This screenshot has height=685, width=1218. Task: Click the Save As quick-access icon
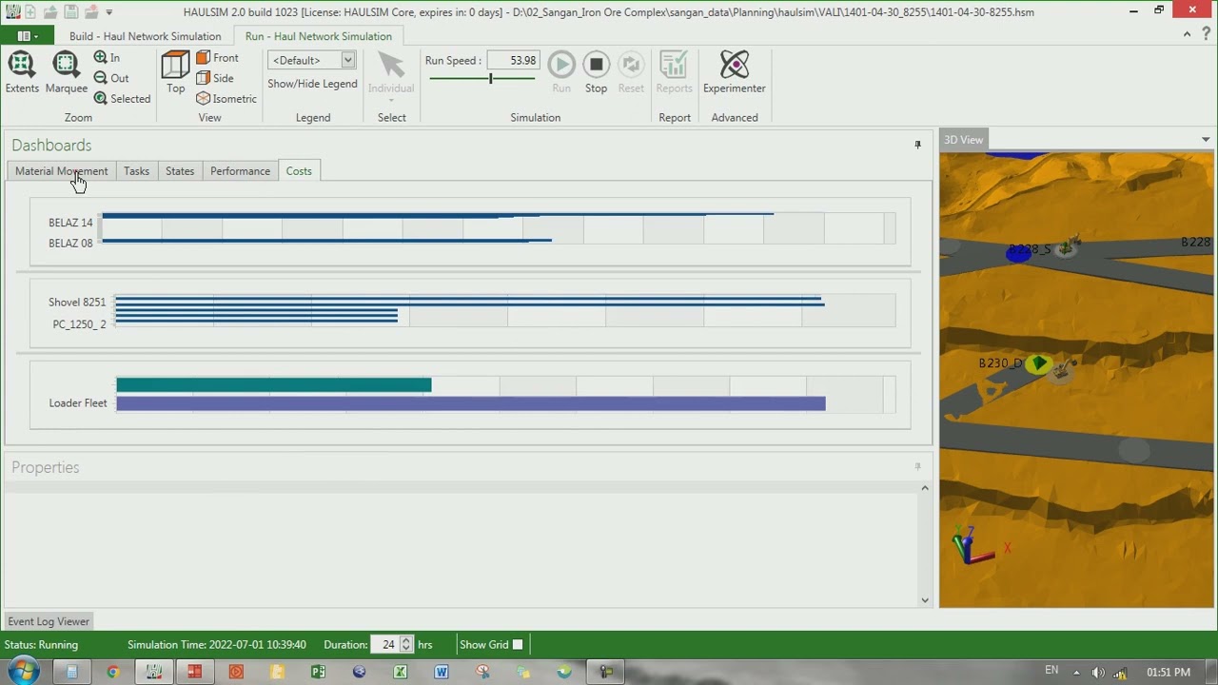(x=91, y=11)
